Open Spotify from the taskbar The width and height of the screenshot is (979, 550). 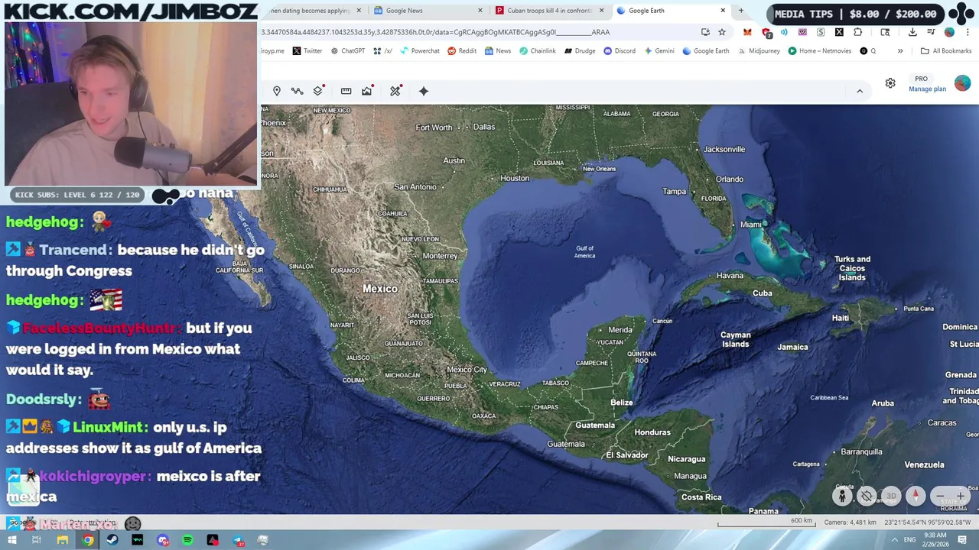tap(187, 540)
